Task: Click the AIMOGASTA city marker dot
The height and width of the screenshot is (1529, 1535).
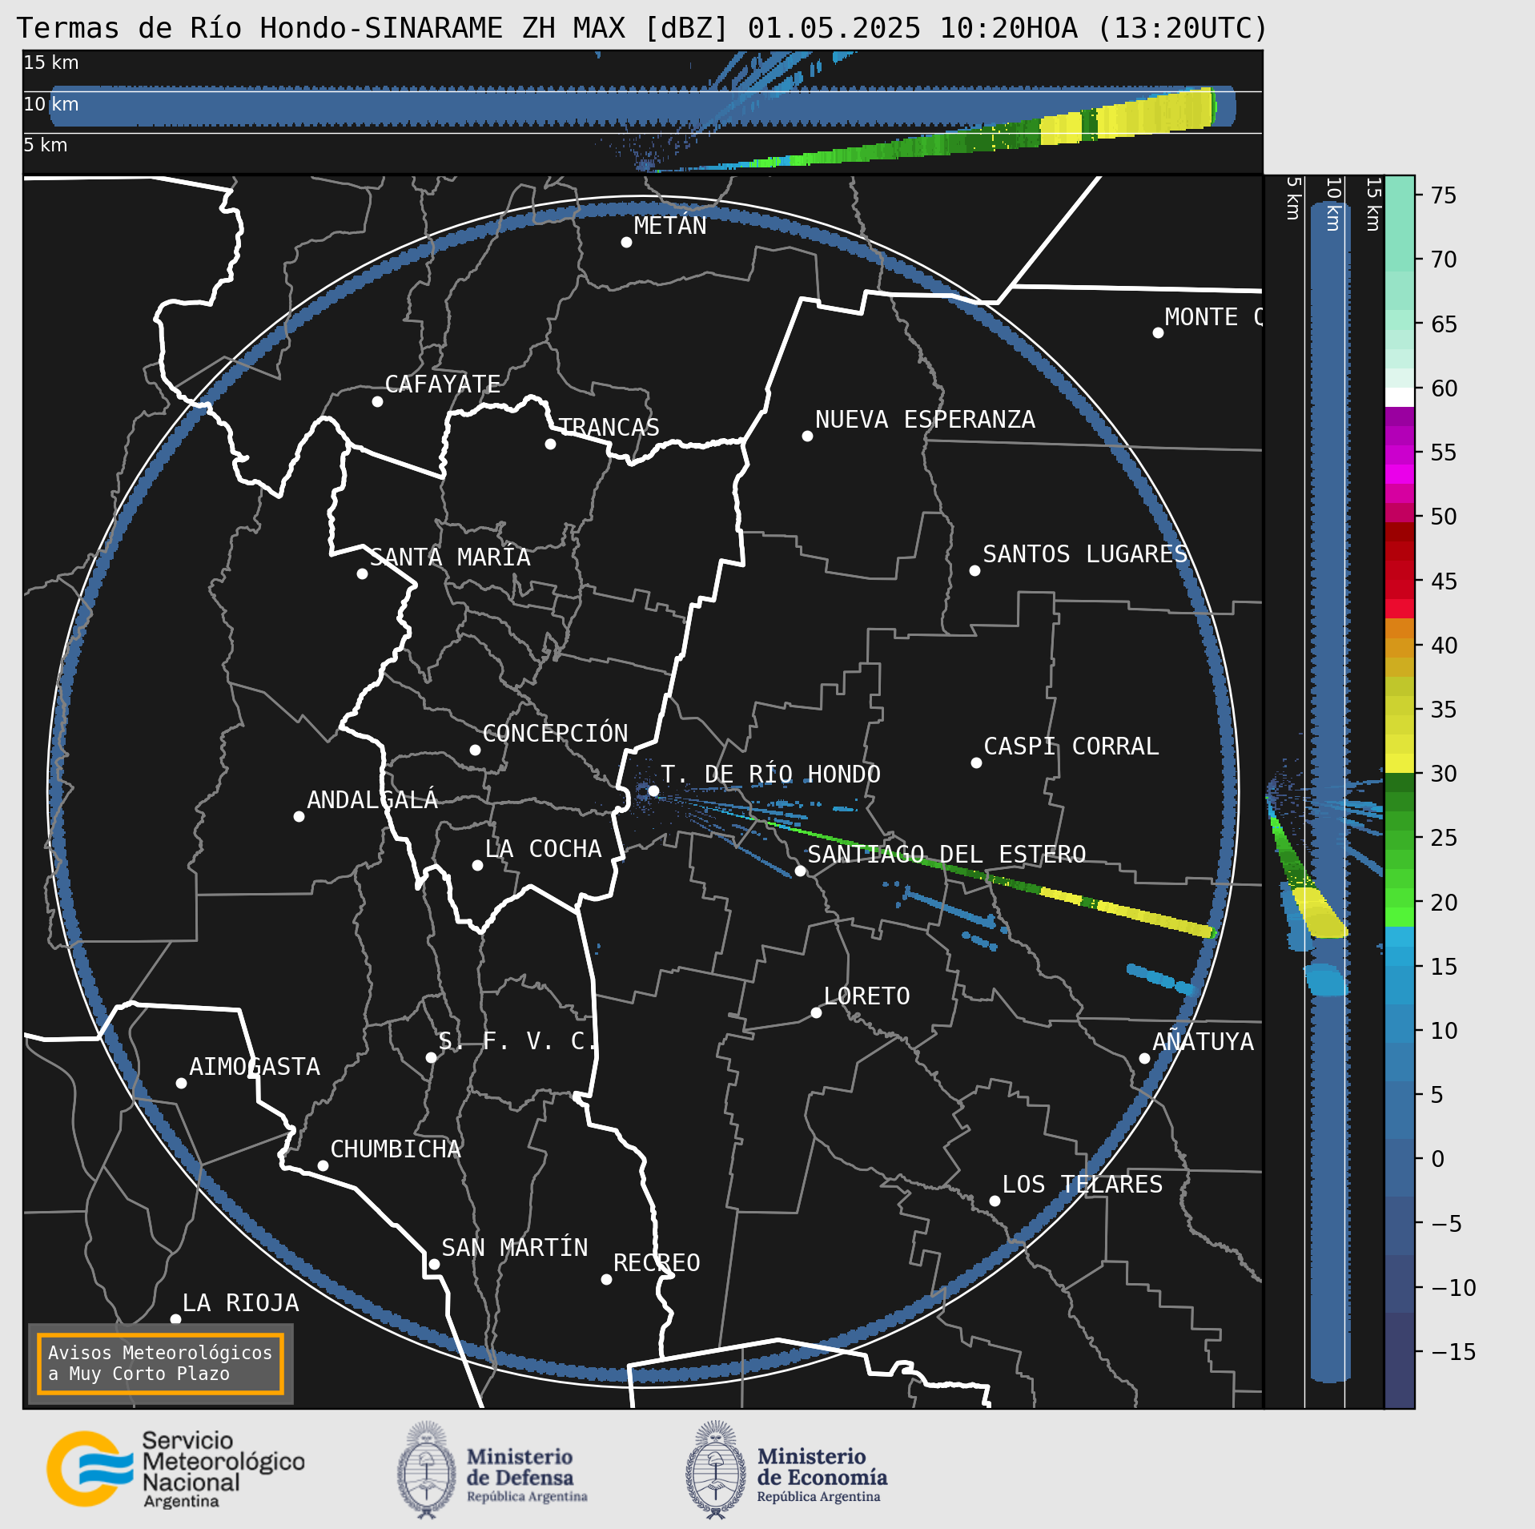Action: click(181, 1083)
